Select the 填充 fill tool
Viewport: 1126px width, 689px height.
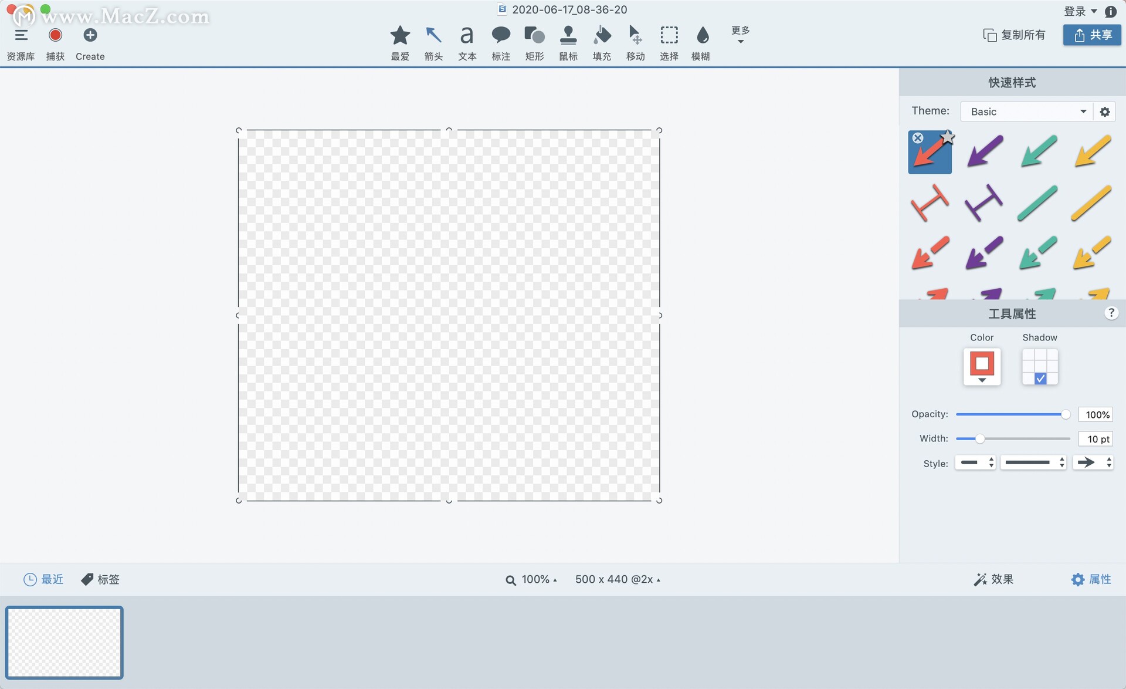point(602,41)
